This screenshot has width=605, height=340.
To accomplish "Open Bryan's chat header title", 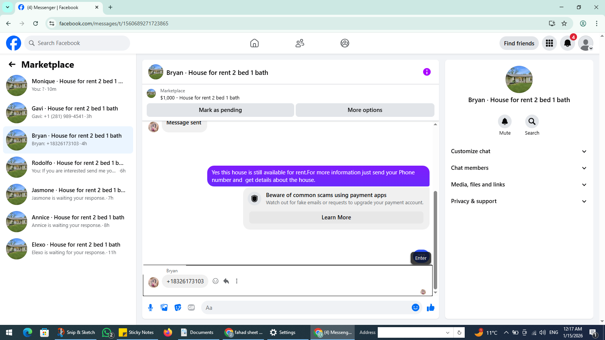I will pyautogui.click(x=217, y=73).
